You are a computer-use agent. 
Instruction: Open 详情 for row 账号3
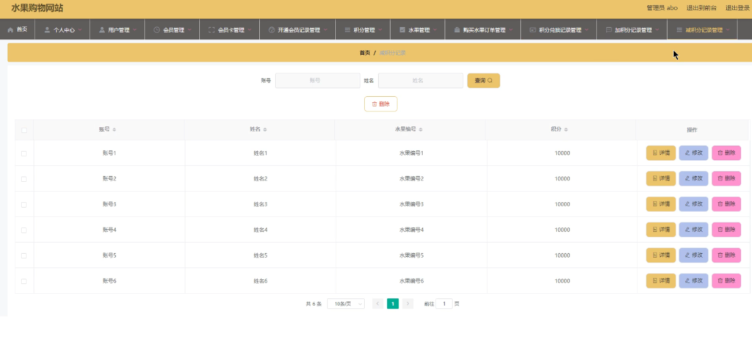click(661, 205)
